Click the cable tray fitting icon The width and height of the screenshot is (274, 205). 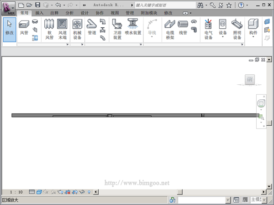pyautogui.click(x=194, y=22)
